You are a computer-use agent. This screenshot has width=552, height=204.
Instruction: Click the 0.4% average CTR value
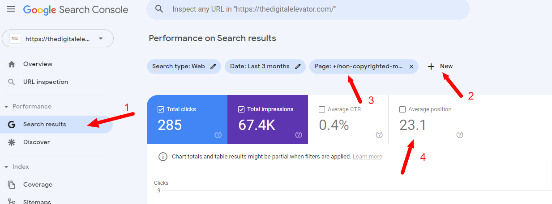tap(334, 125)
